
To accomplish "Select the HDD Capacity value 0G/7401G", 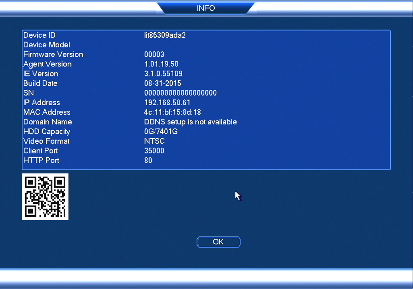I will [161, 131].
